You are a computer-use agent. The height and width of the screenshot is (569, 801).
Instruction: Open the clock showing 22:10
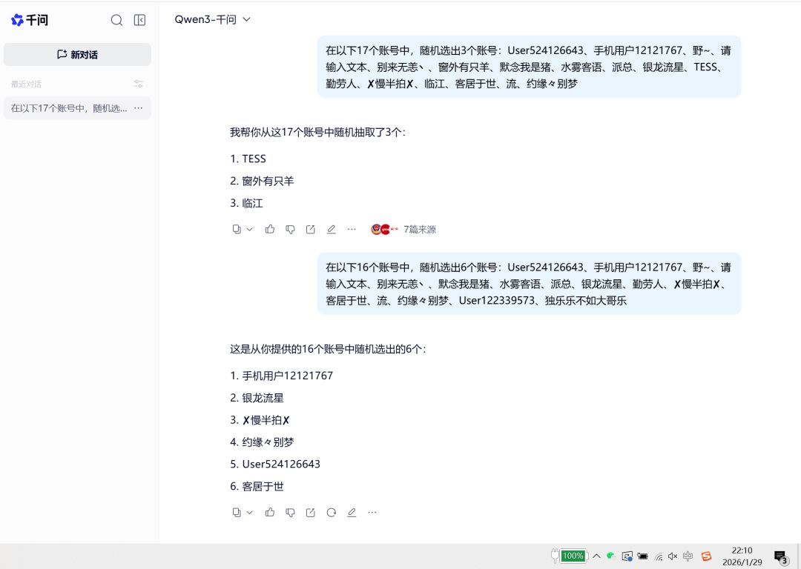pos(742,556)
